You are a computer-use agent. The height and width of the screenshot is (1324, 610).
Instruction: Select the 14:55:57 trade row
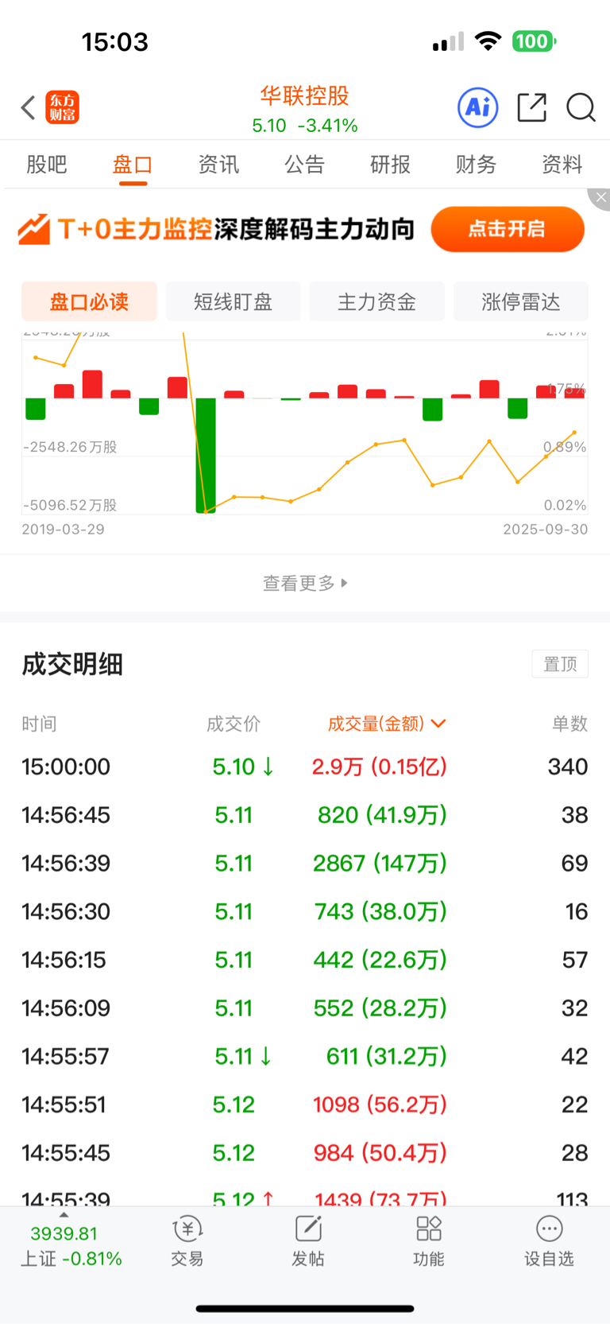click(x=305, y=1056)
